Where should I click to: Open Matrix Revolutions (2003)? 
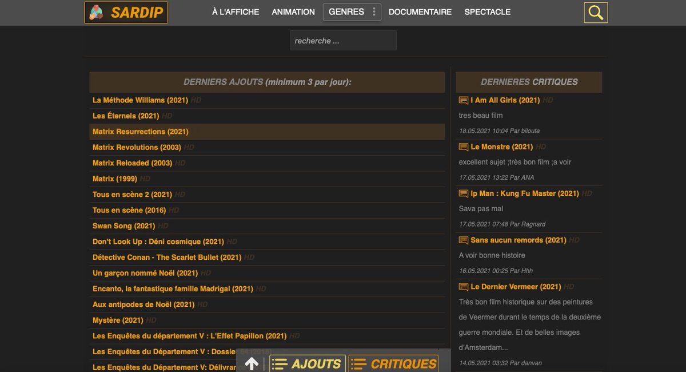click(137, 147)
